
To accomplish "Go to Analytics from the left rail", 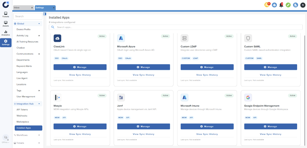I will click(x=6, y=33).
